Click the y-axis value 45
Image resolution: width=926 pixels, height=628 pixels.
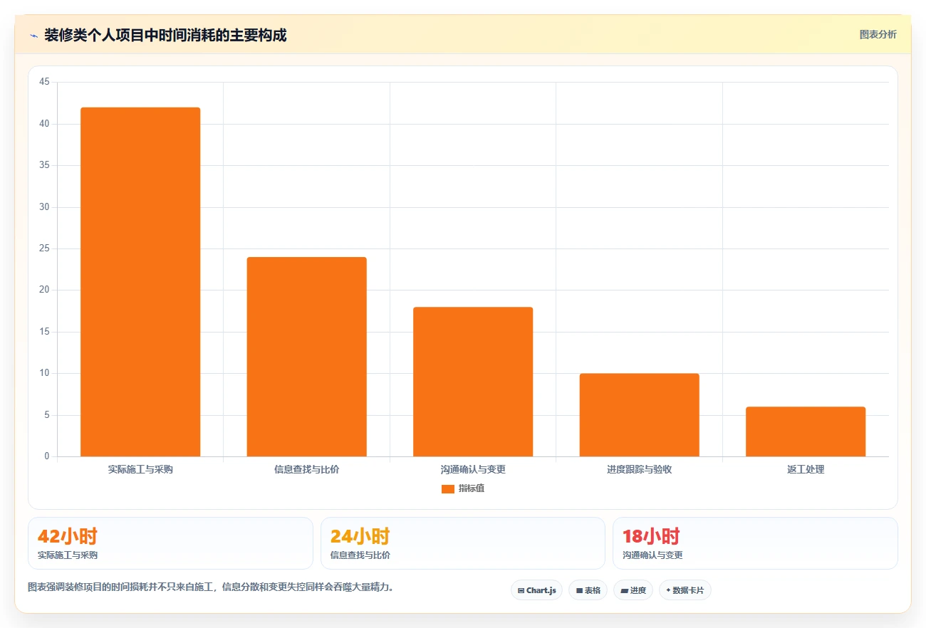click(44, 83)
